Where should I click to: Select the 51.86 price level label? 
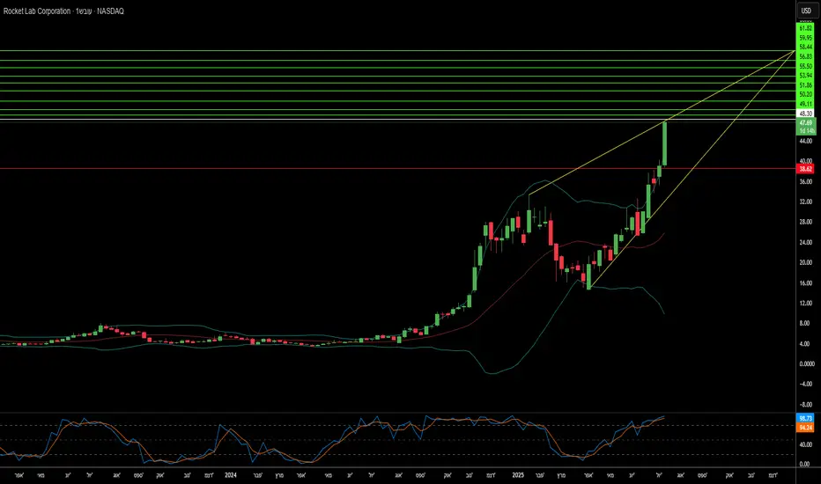pos(806,84)
